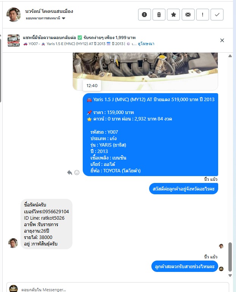
Task: Click the ad thumbnail image in banner
Action: [x=14, y=41]
